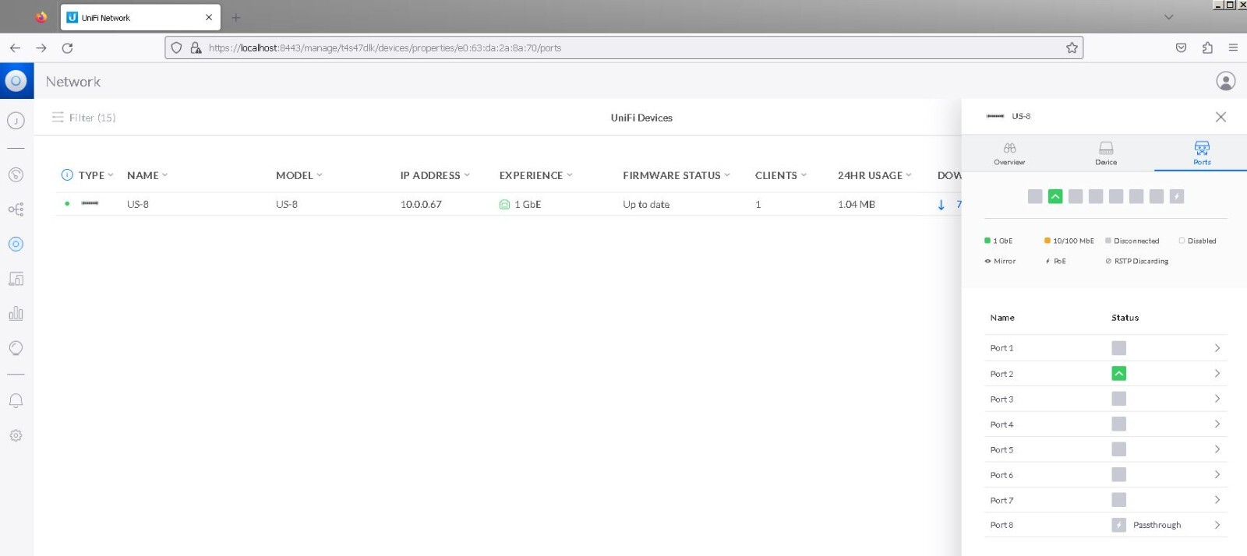Click the Passthrough label on Port 8
This screenshot has height=556, width=1247.
click(x=1157, y=526)
